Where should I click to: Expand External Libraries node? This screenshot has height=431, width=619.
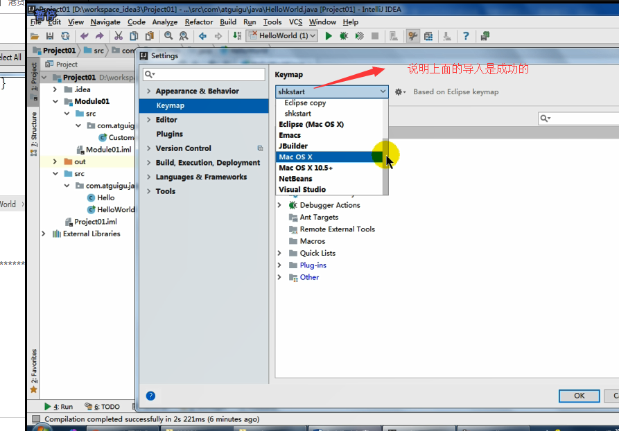coord(44,234)
